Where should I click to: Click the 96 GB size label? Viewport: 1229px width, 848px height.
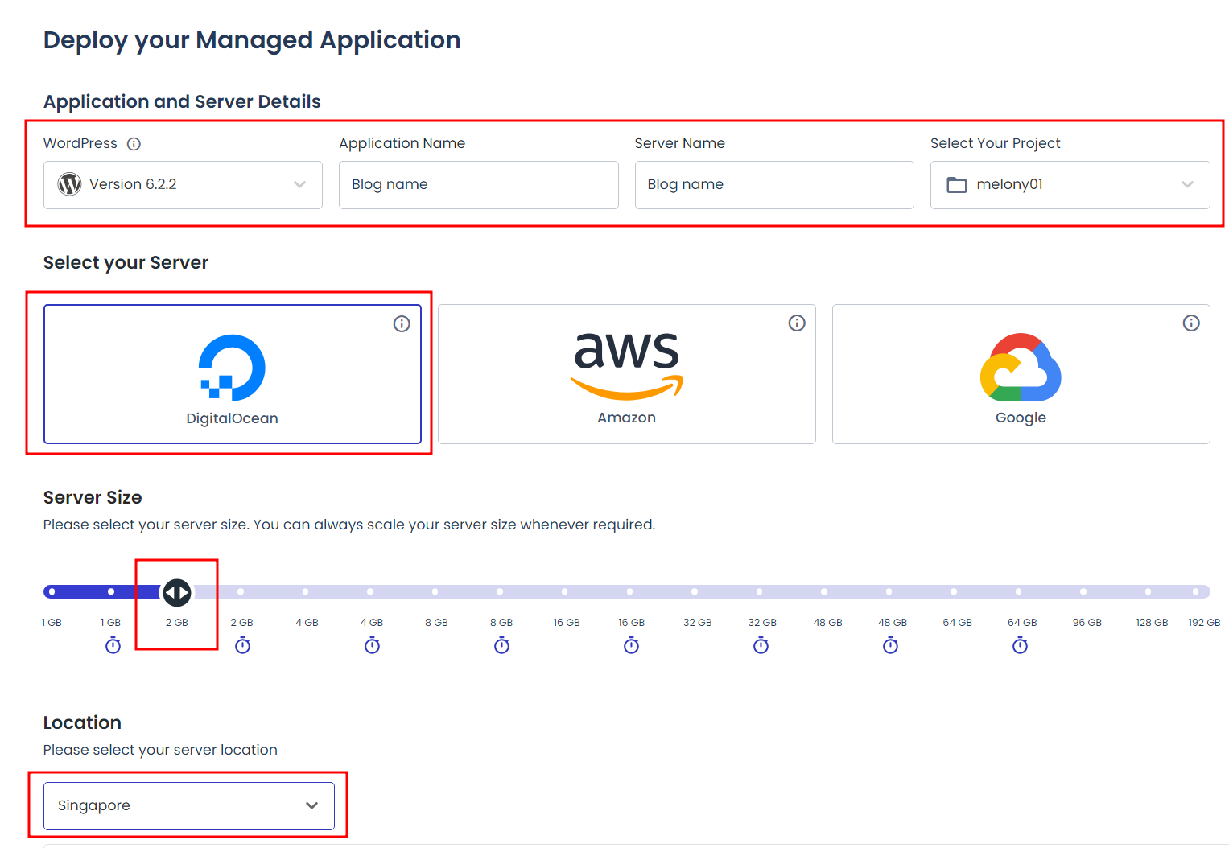point(1087,623)
